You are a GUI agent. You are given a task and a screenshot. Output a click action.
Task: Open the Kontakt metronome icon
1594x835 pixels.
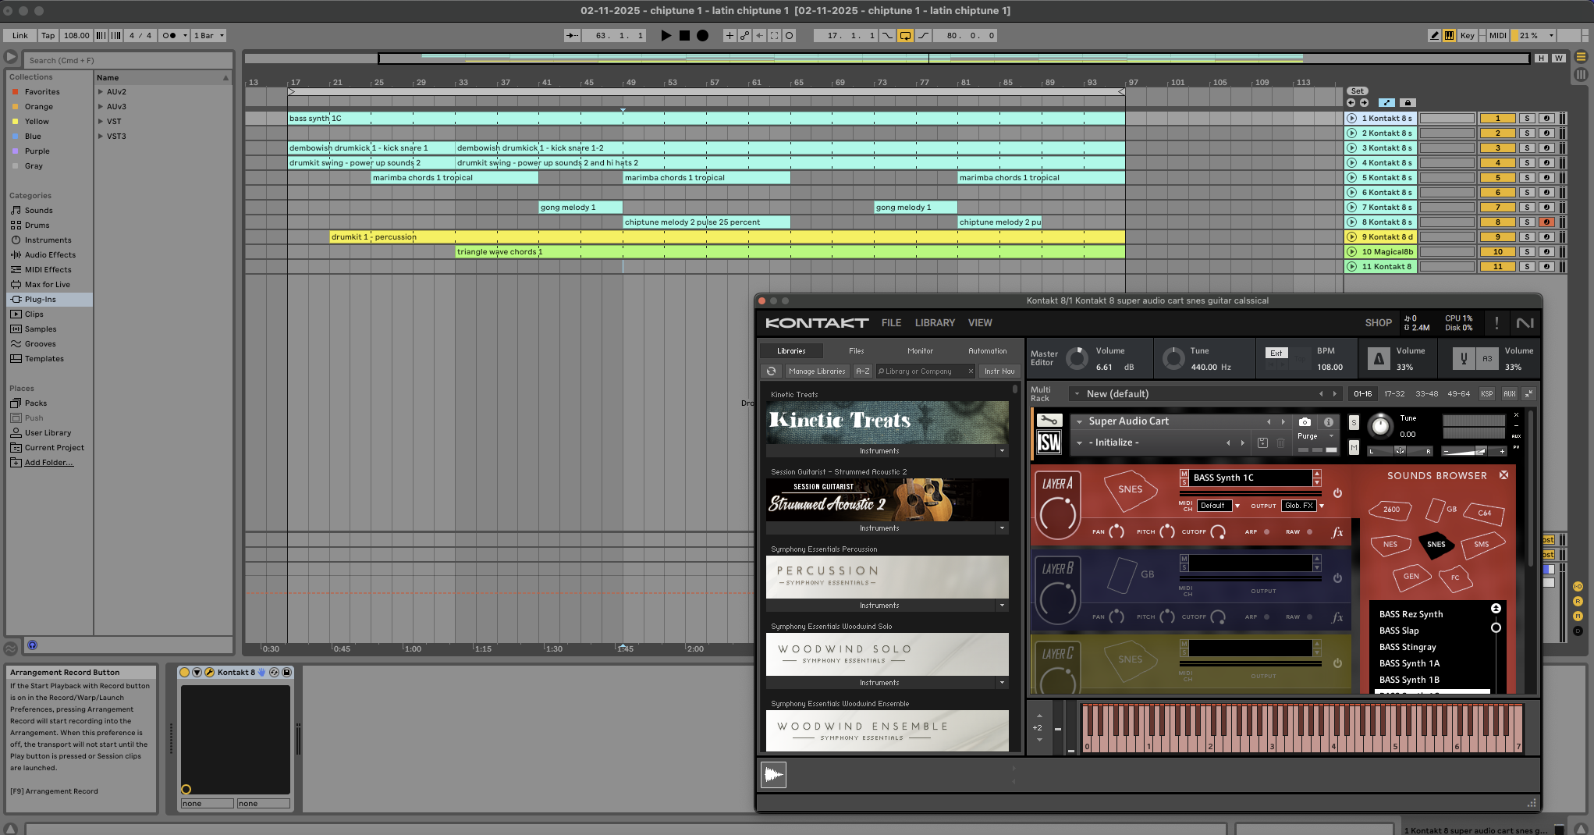(x=1379, y=359)
